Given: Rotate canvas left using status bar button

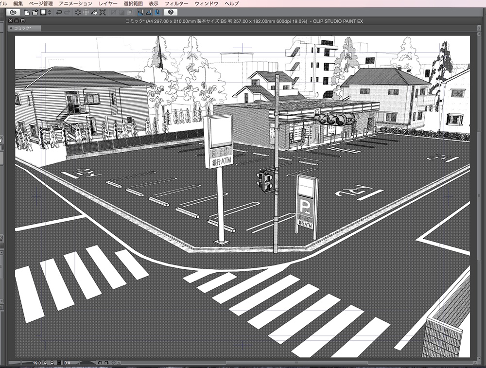Looking at the screenshot, I should [100, 363].
